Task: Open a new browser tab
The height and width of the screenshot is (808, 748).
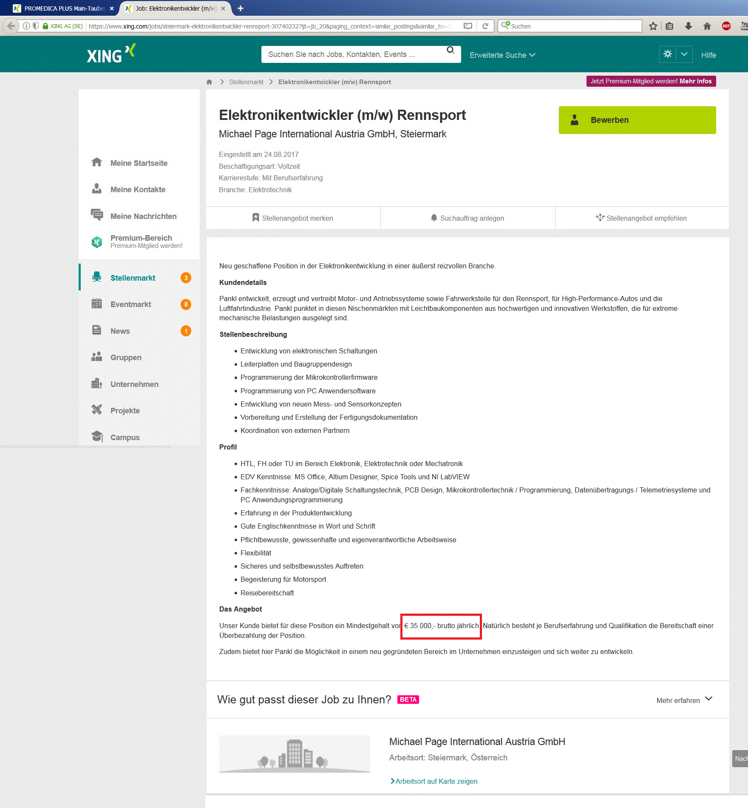Action: [x=241, y=8]
